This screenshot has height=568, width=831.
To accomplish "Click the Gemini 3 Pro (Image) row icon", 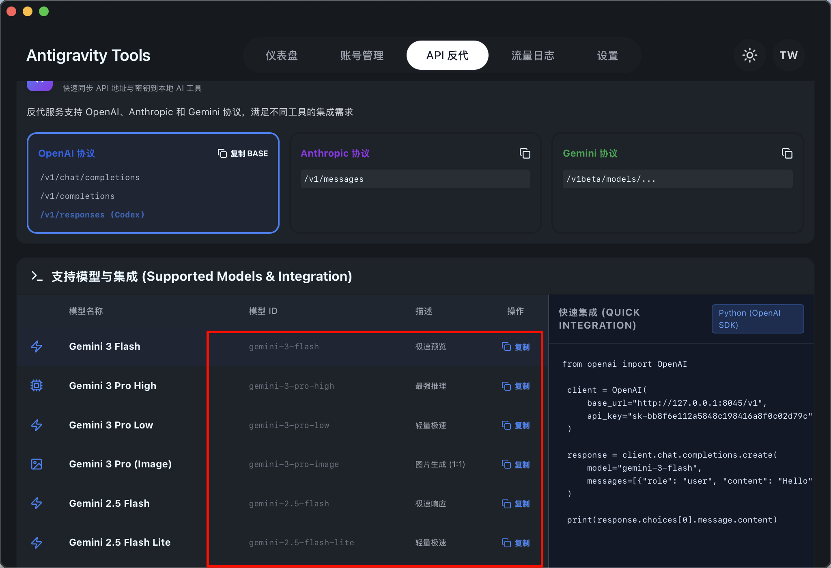I will (x=37, y=464).
